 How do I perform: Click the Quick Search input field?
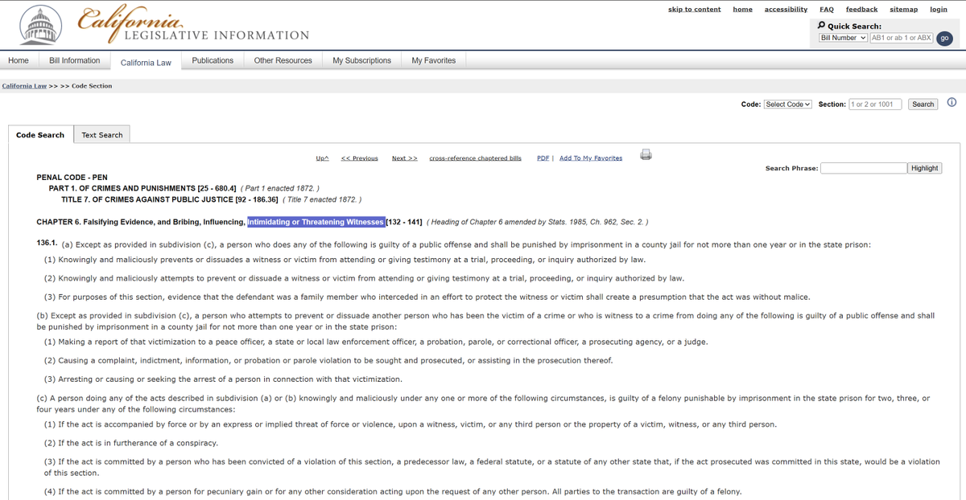902,38
